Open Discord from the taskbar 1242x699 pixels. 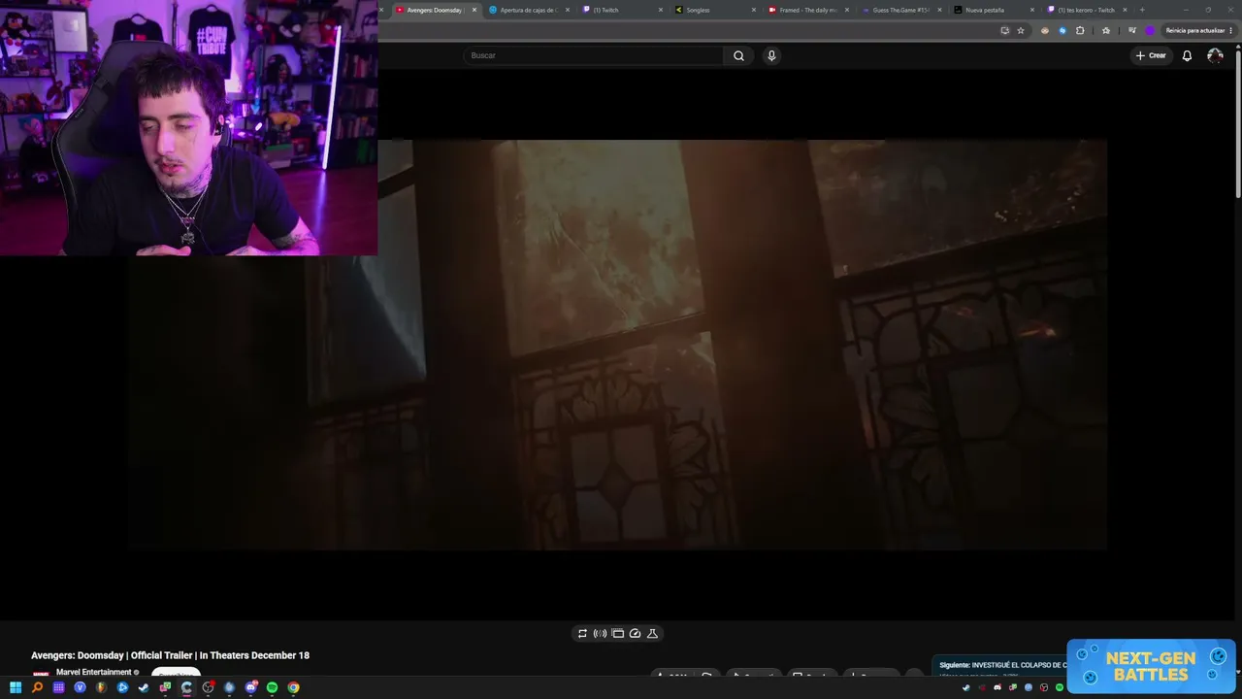(x=250, y=687)
